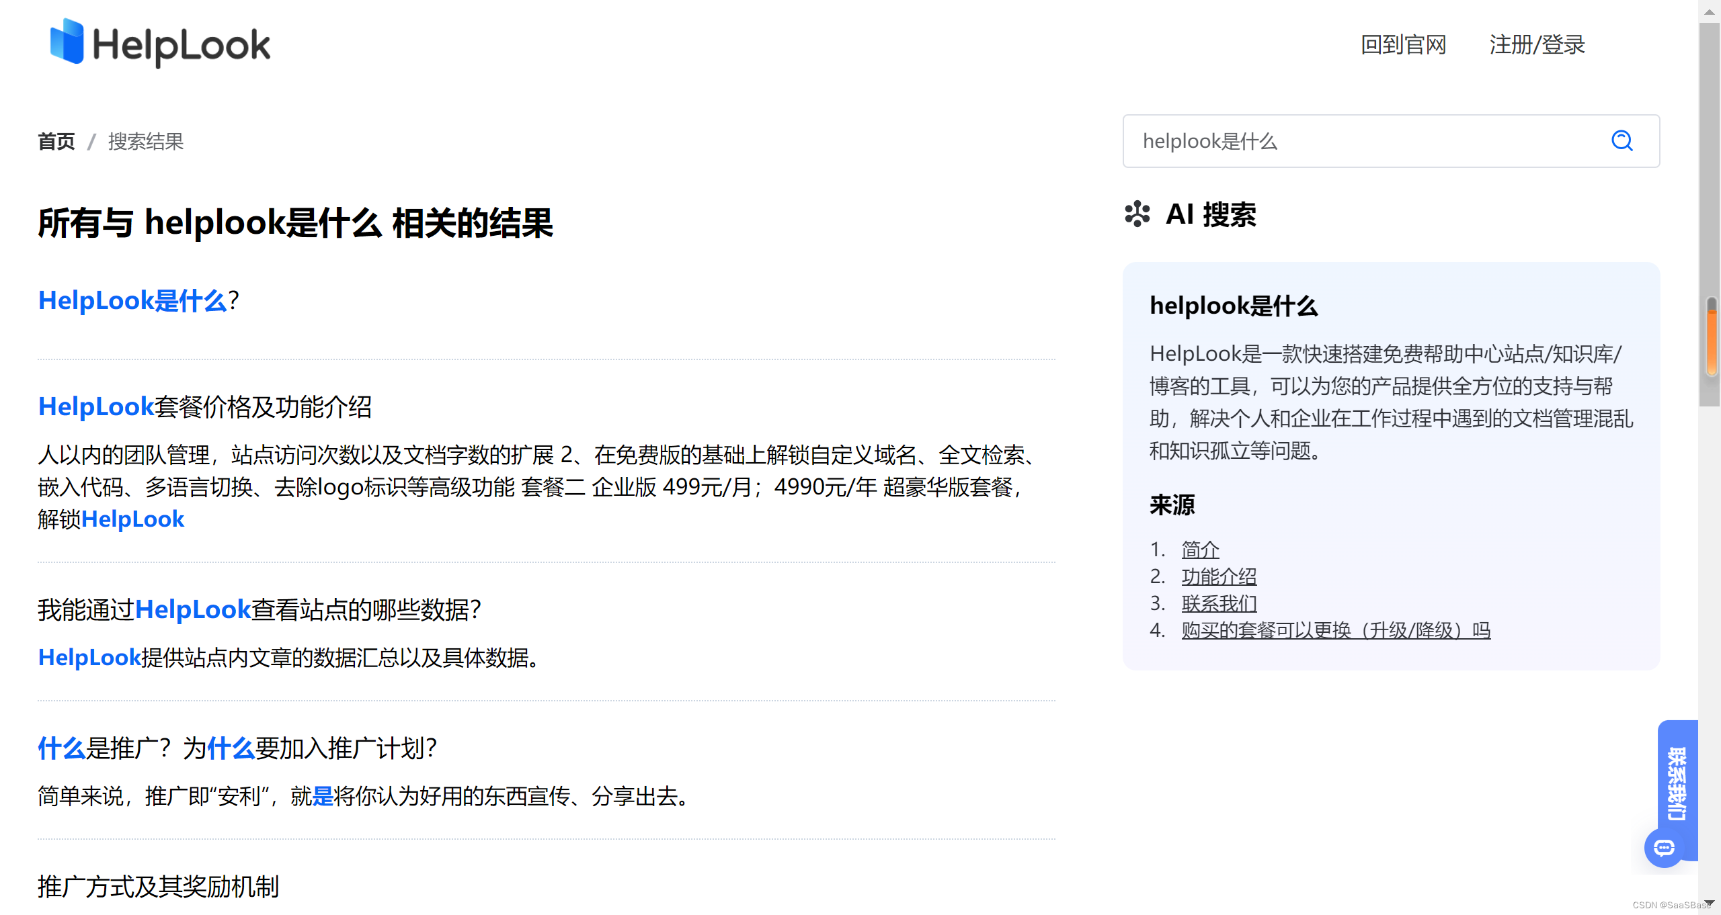Click the search magnifier icon
This screenshot has width=1721, height=915.
click(x=1622, y=141)
